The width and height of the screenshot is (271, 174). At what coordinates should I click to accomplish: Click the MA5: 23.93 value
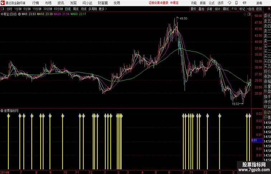(29, 14)
